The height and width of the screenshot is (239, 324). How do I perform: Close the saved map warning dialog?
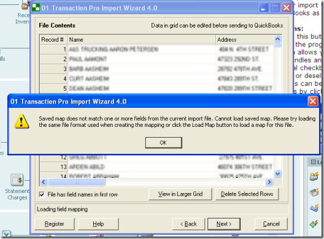[312, 101]
